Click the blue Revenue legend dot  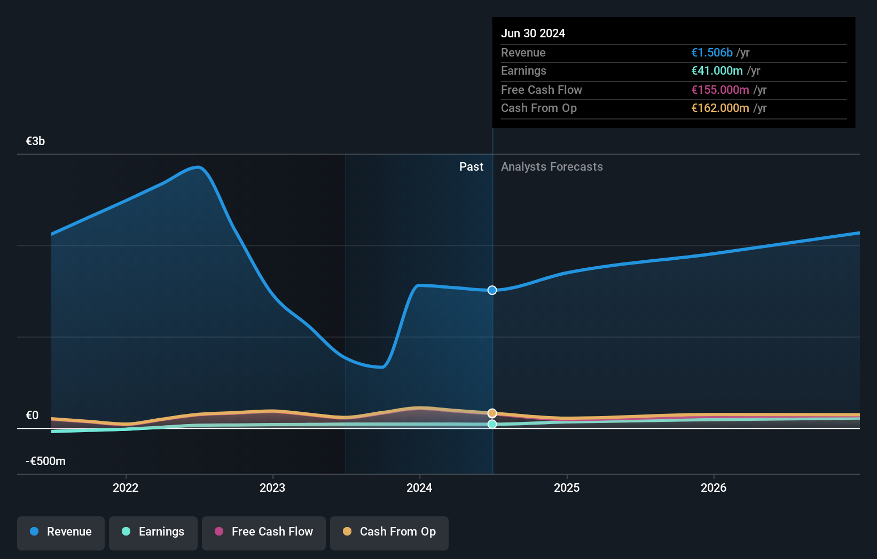coord(34,531)
